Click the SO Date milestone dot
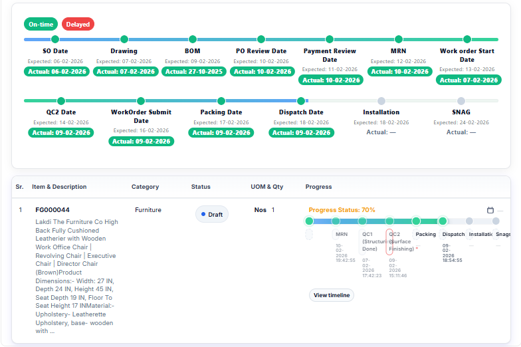 (x=55, y=39)
